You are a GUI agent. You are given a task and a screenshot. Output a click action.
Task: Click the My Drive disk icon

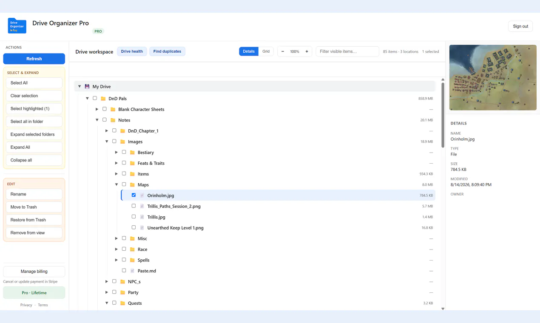(87, 86)
